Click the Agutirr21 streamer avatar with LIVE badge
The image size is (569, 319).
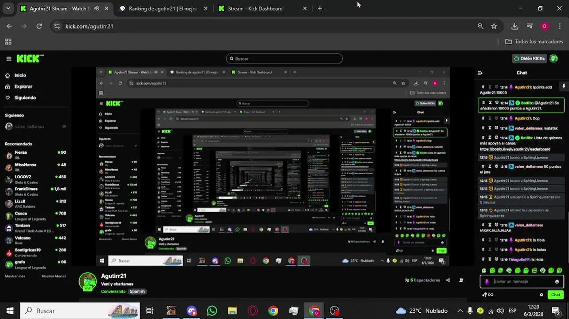point(88,282)
